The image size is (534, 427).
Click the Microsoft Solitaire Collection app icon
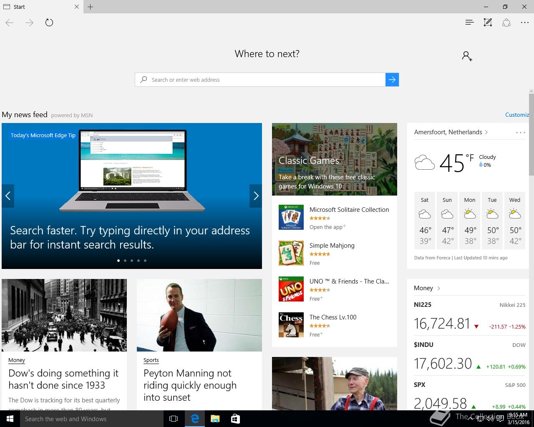291,217
